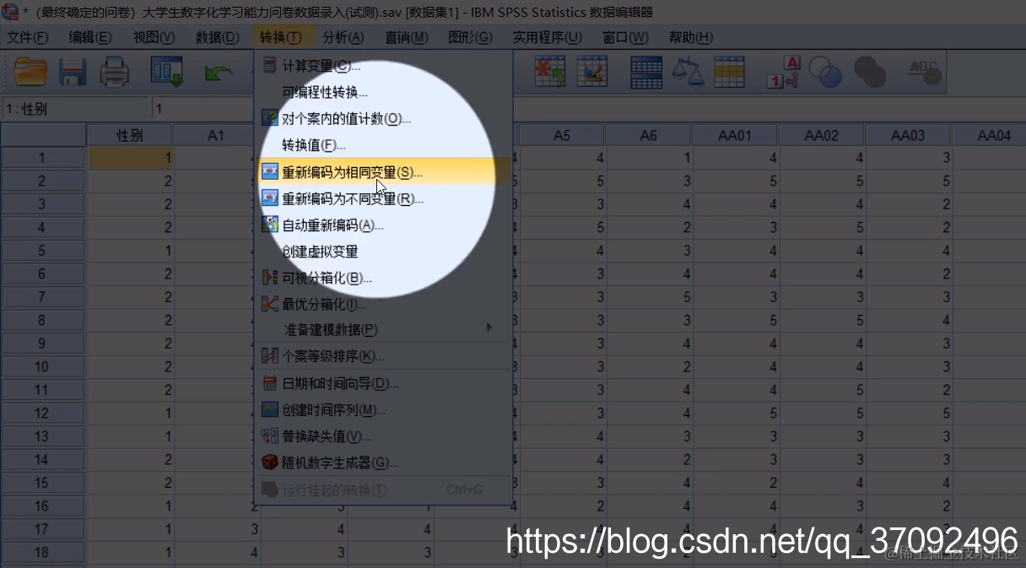Select the row 10 header

pos(43,365)
